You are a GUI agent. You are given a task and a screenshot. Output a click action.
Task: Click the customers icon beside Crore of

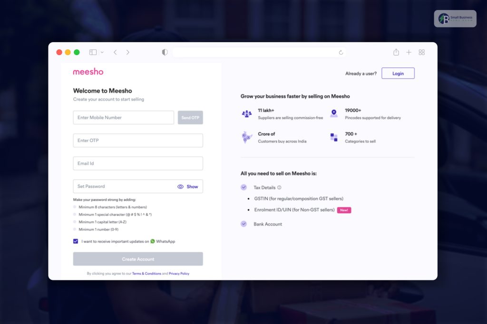246,137
